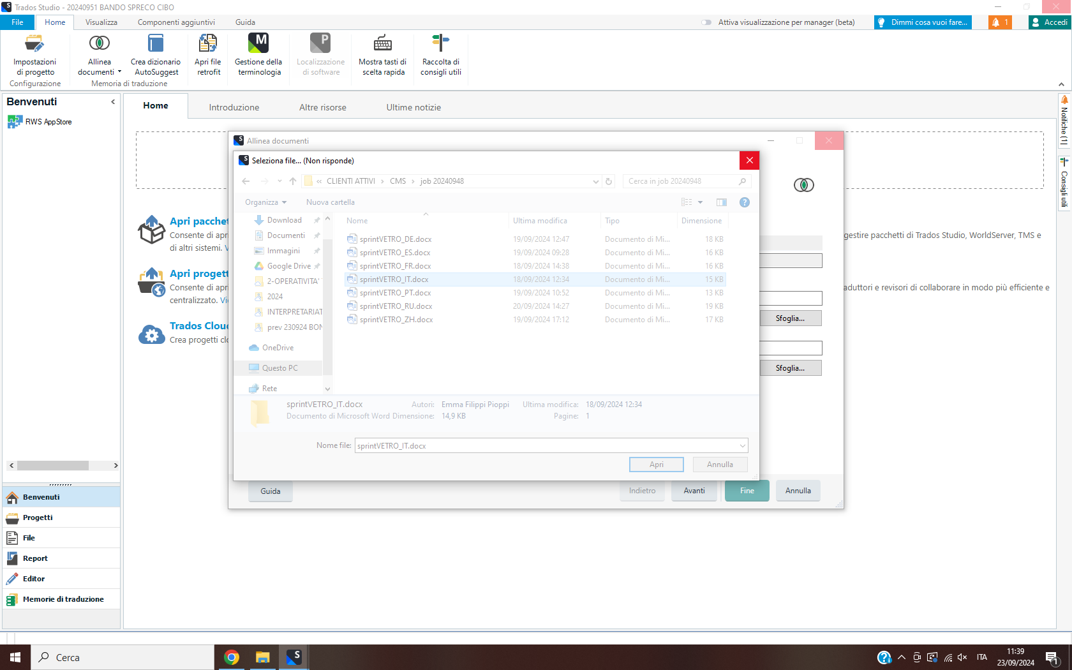This screenshot has width=1072, height=670.
Task: Click the notification bell in title ribbon
Action: (1000, 22)
